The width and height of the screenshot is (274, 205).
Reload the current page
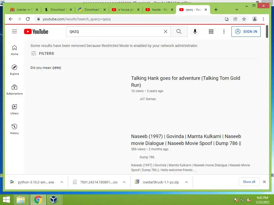(28, 19)
